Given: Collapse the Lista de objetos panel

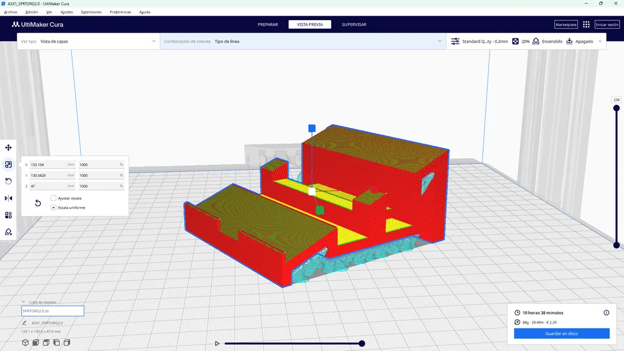Looking at the screenshot, I should point(23,302).
